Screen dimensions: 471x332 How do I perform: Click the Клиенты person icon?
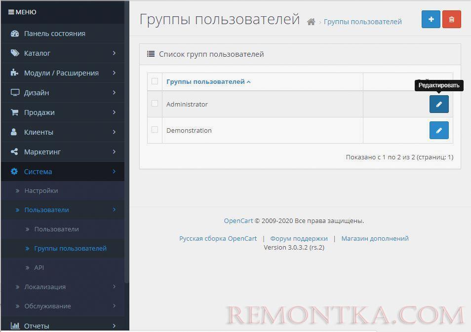[x=14, y=132]
